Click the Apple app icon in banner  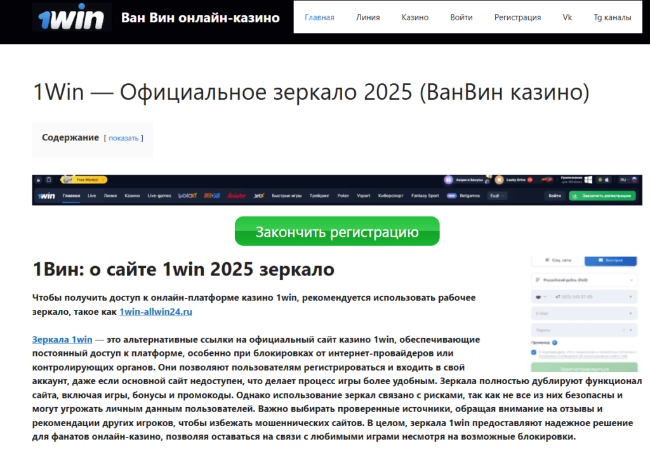607,180
